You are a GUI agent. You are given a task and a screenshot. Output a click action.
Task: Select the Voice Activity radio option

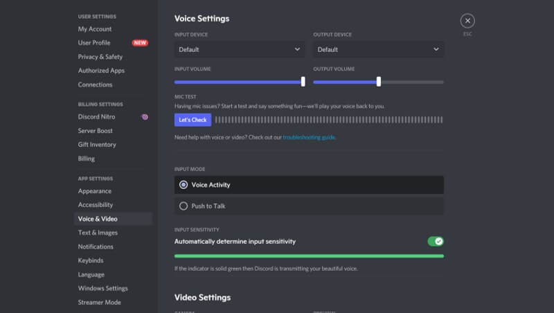[184, 185]
